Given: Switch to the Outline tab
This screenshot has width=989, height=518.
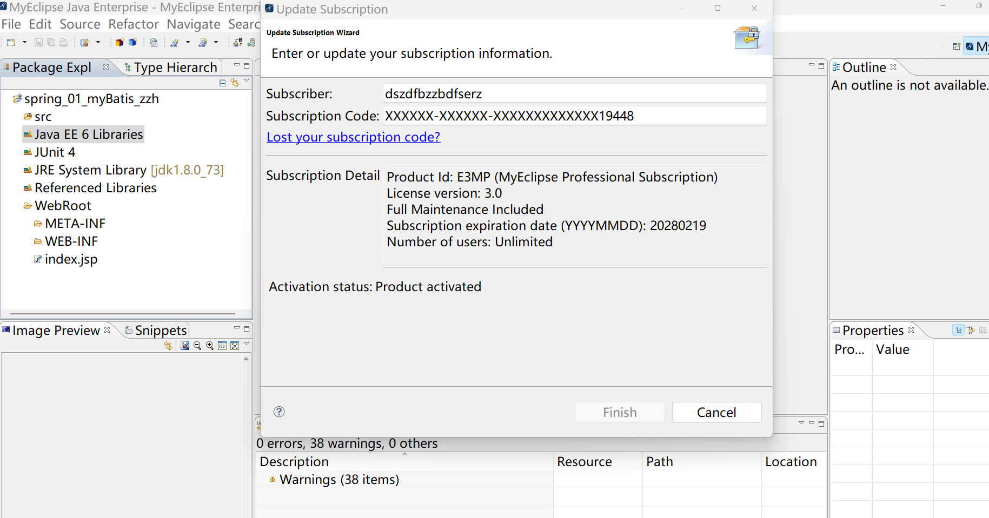Looking at the screenshot, I should 864,68.
